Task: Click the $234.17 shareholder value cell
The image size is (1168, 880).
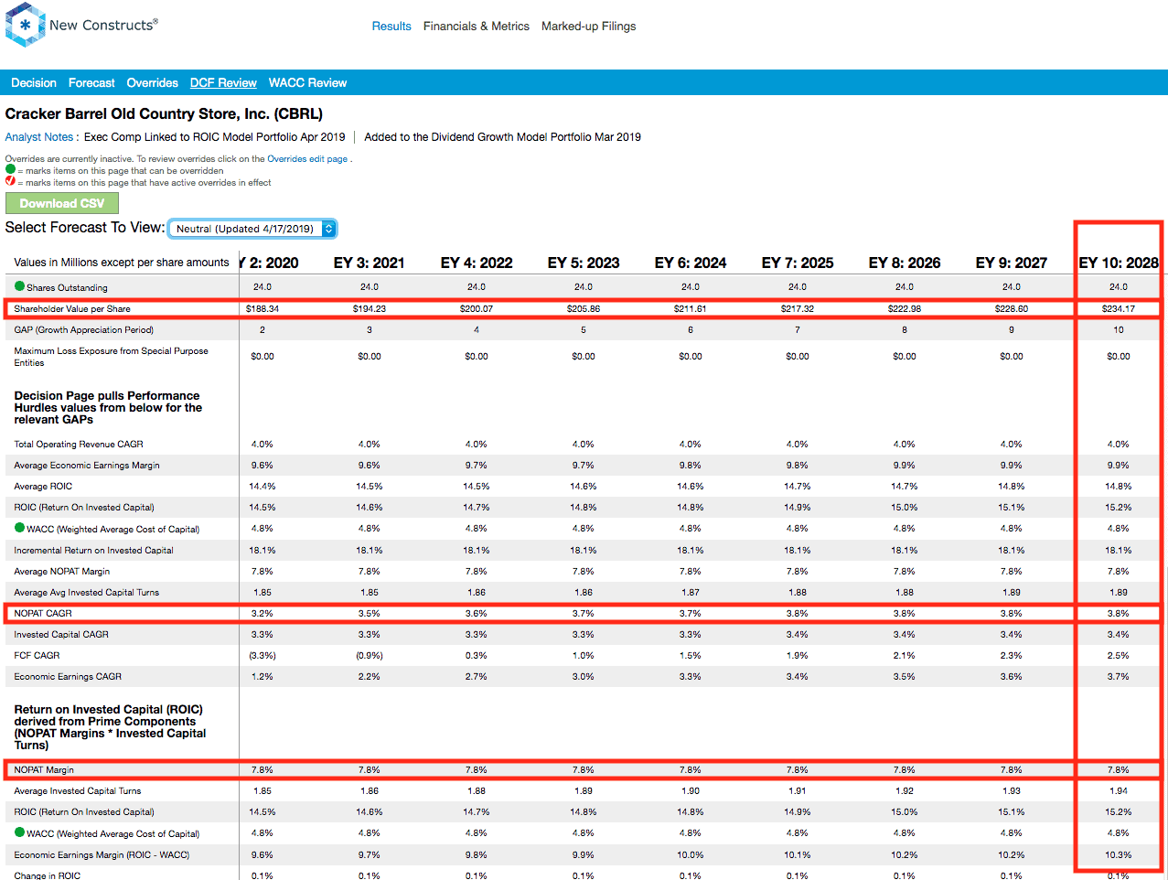Action: point(1119,309)
